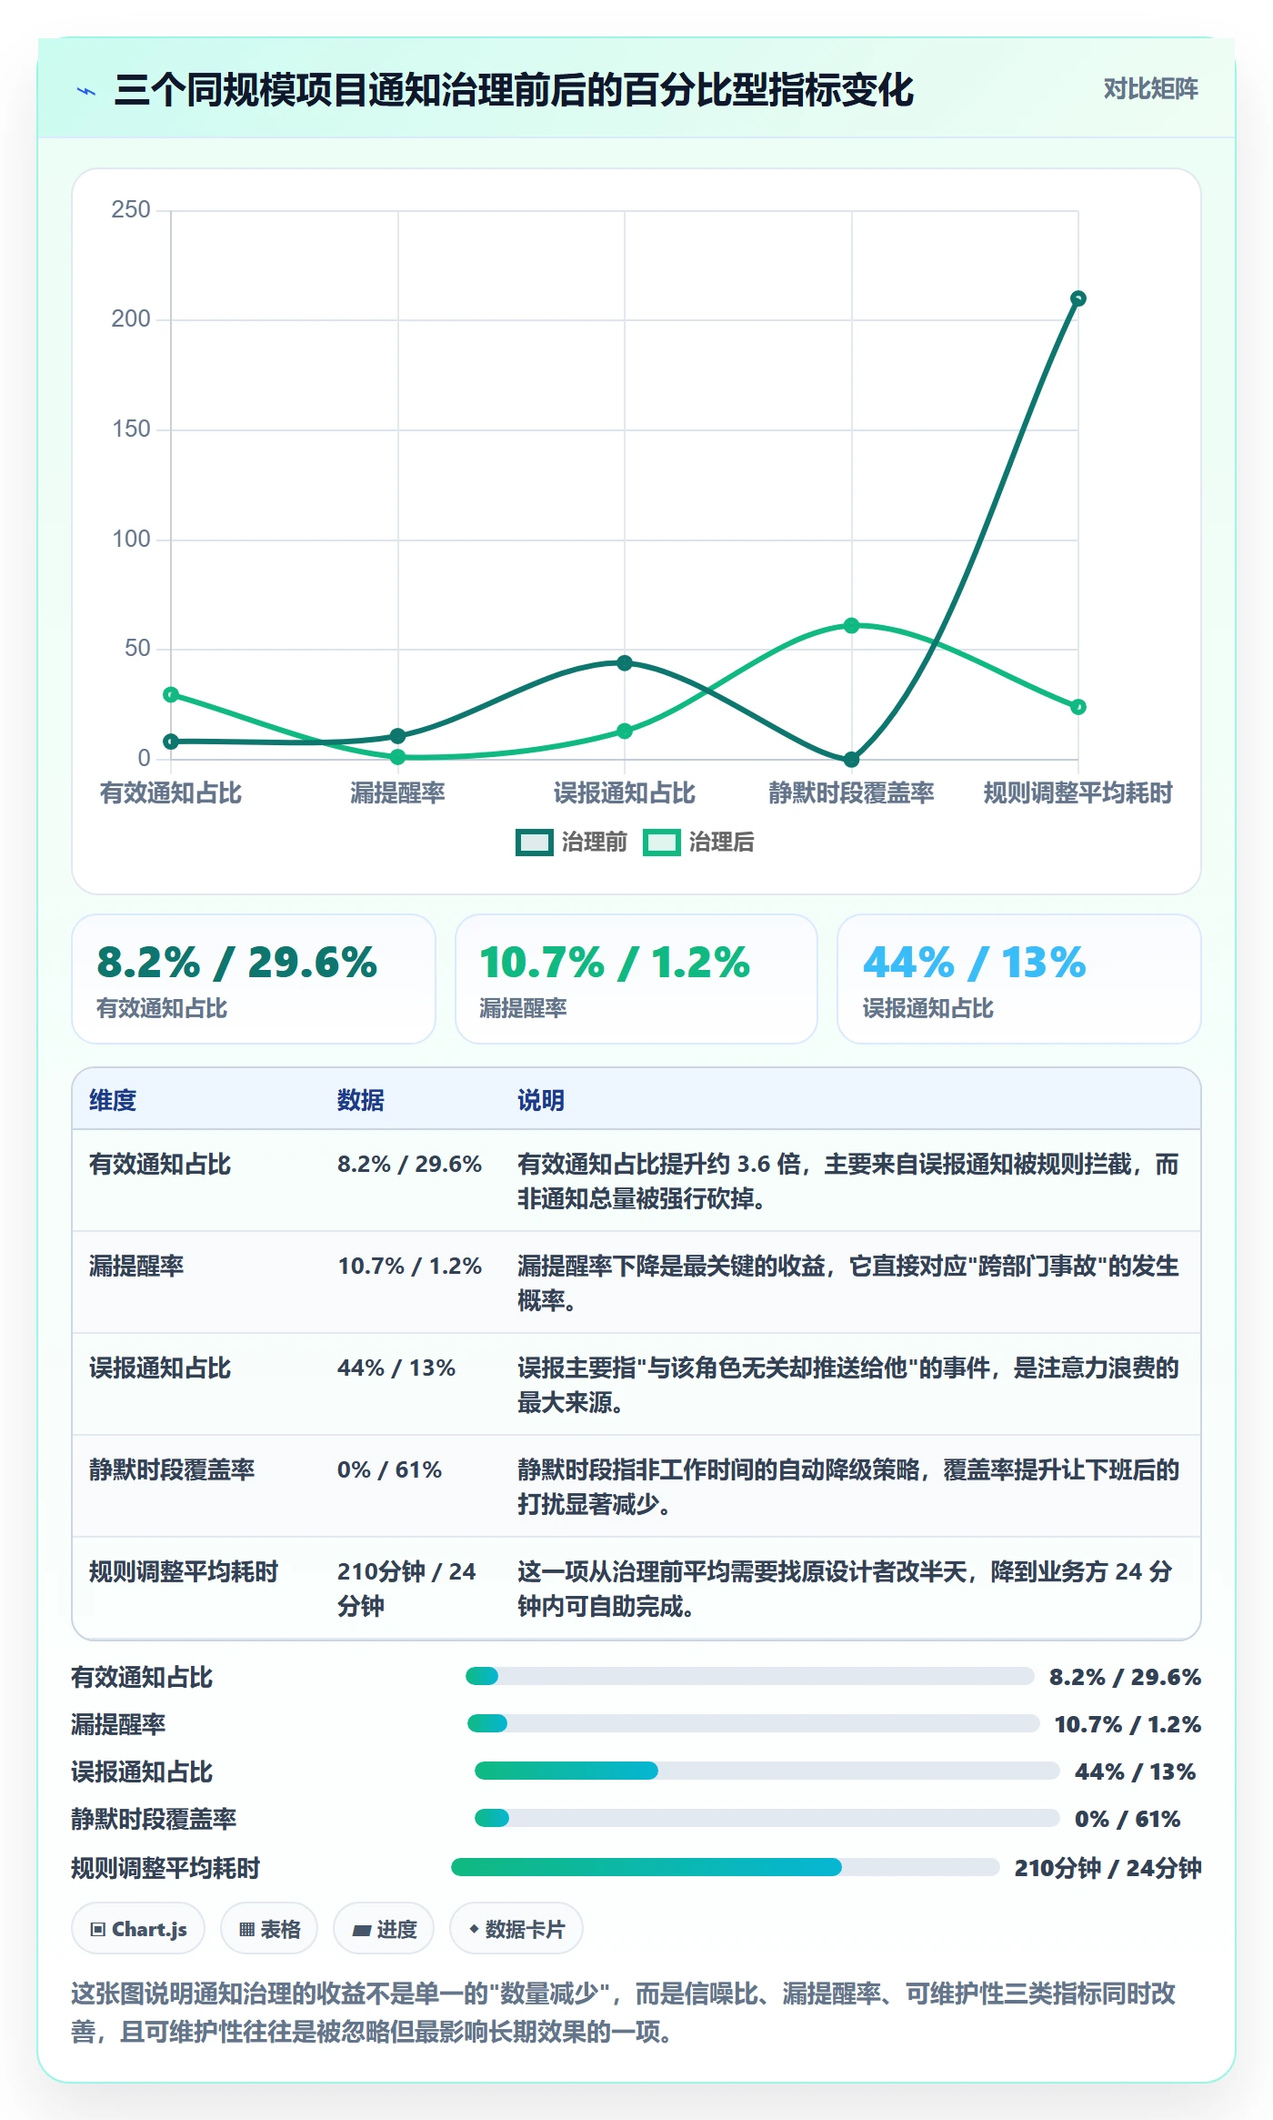Click the chart title heading text
Screen dimensions: 1273x2120
tap(514, 90)
